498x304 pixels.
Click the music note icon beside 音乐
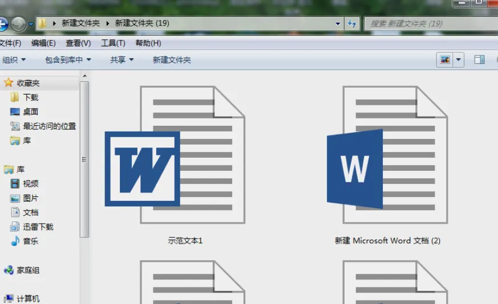point(15,241)
